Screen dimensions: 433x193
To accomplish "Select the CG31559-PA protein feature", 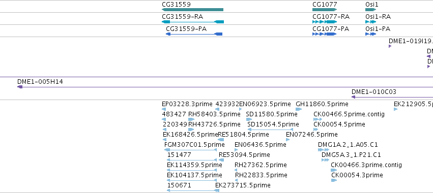I will 194,34.
